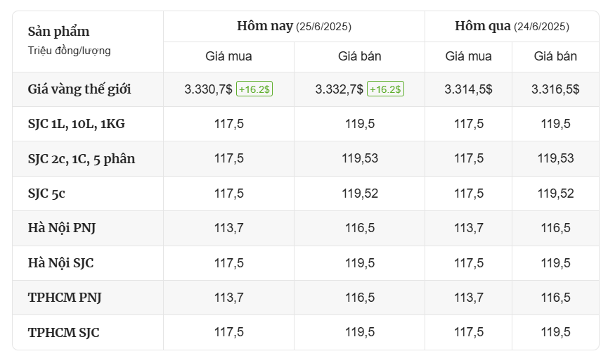608x356 pixels.
Task: Click the Giá mua header under Hôm nay
Action: (228, 56)
